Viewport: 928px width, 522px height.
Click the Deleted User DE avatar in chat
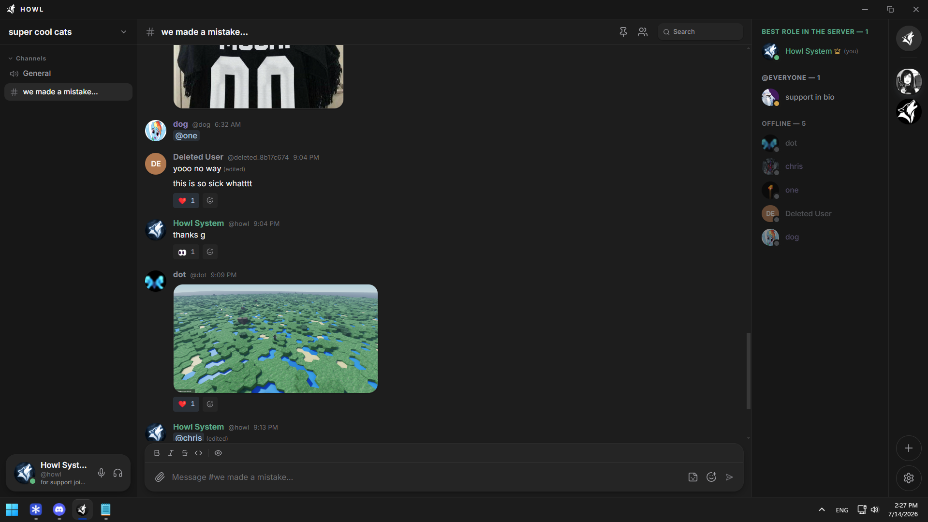pyautogui.click(x=156, y=164)
